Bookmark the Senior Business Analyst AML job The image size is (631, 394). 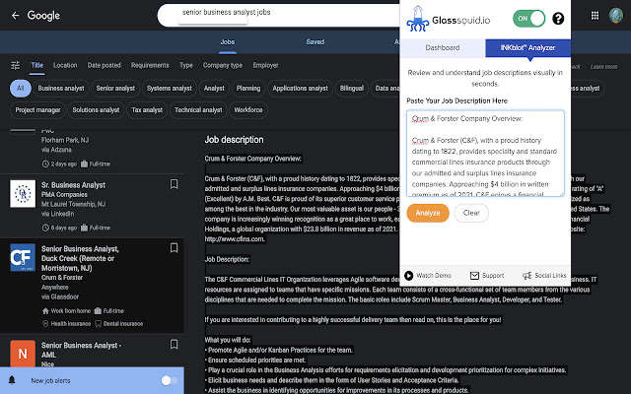(174, 344)
